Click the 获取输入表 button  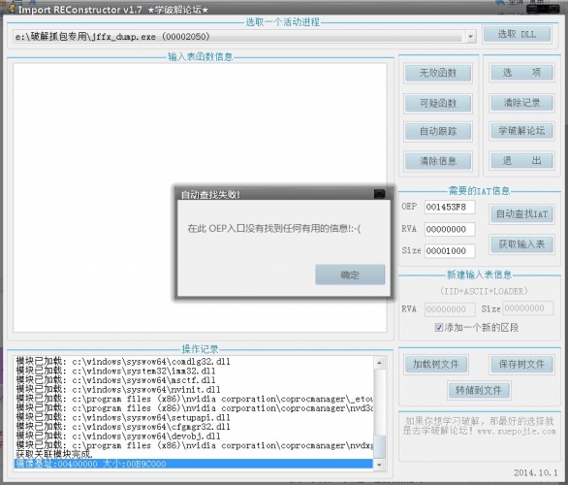pos(521,243)
